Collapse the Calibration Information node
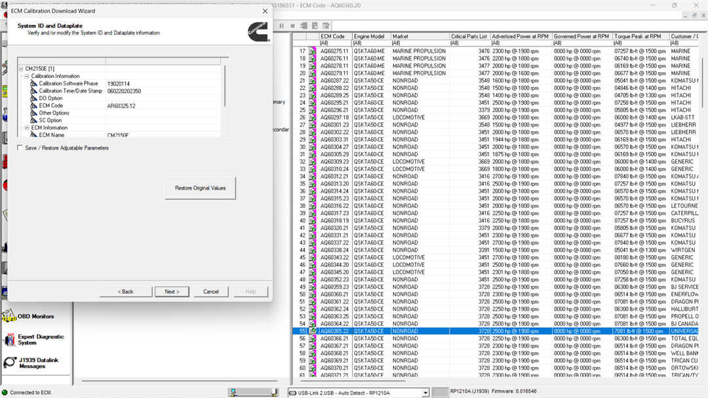This screenshot has height=398, width=708. tap(27, 76)
